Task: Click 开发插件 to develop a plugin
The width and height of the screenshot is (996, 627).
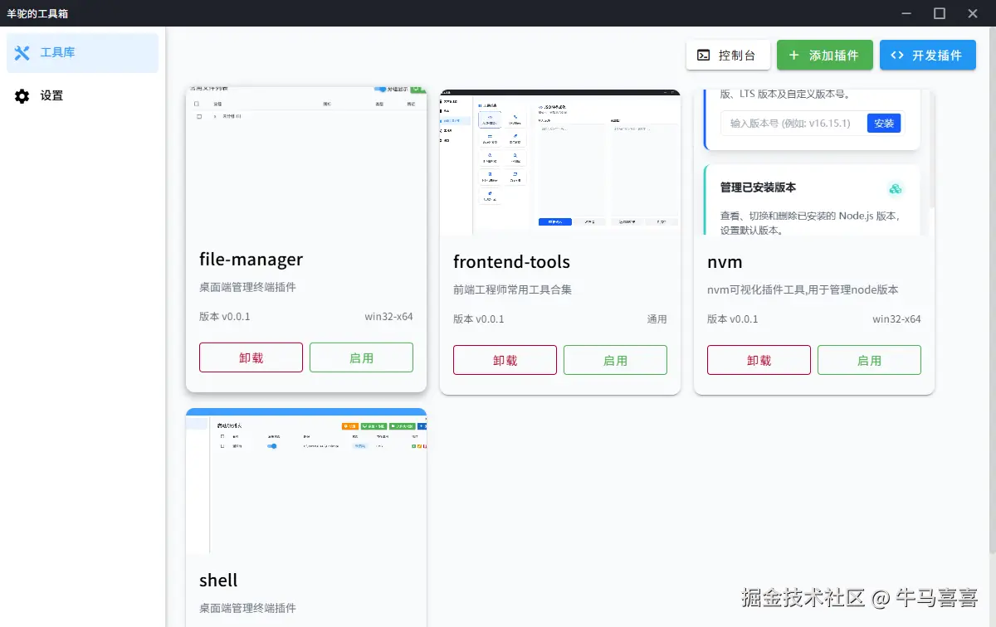Action: pos(928,55)
